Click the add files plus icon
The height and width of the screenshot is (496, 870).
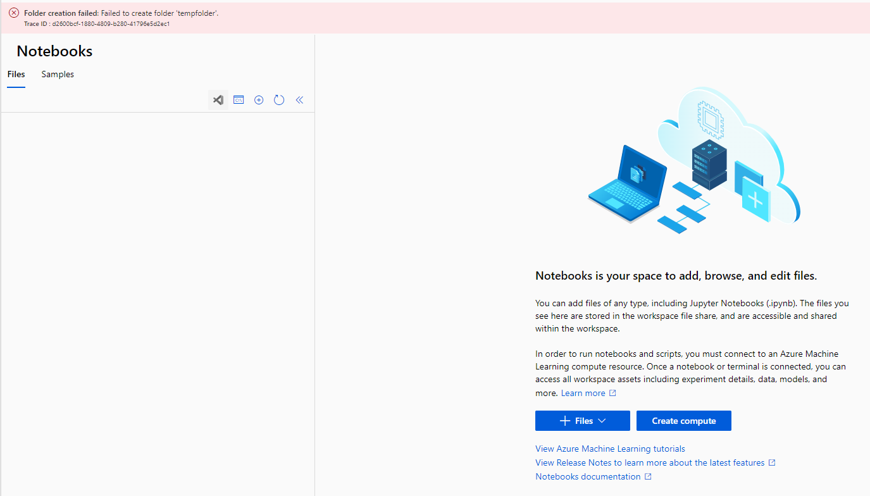pyautogui.click(x=259, y=100)
